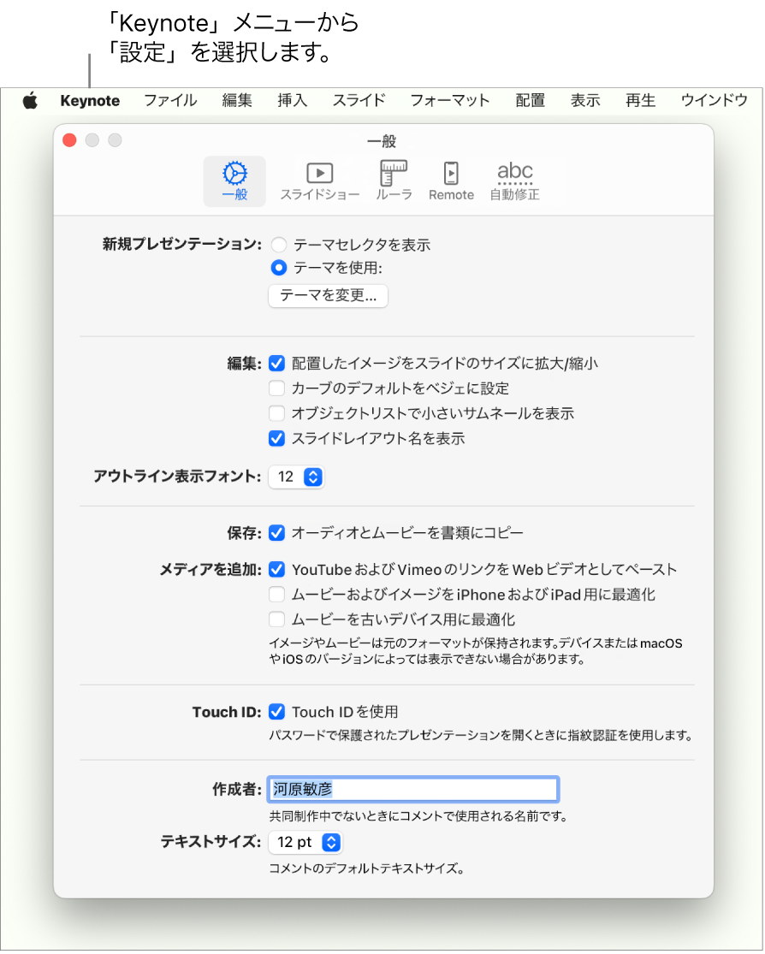The height and width of the screenshot is (954, 765).
Task: Open テキストサイズ 12 pt dropdown
Action: click(x=305, y=842)
